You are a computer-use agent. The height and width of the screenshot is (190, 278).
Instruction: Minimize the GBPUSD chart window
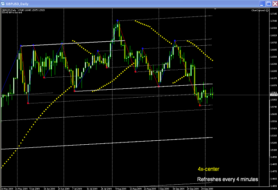coord(262,4)
